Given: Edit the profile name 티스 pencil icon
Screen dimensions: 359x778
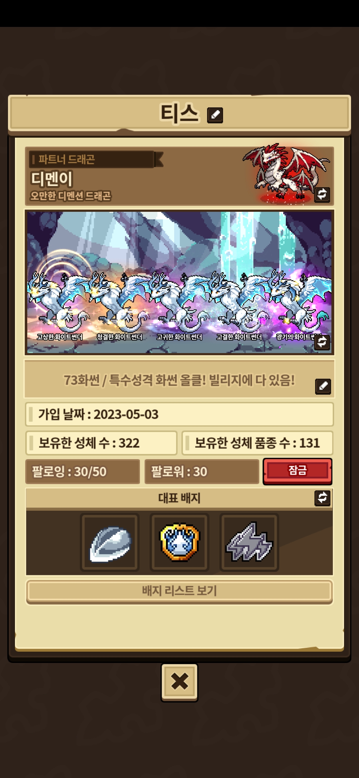Looking at the screenshot, I should pyautogui.click(x=215, y=115).
